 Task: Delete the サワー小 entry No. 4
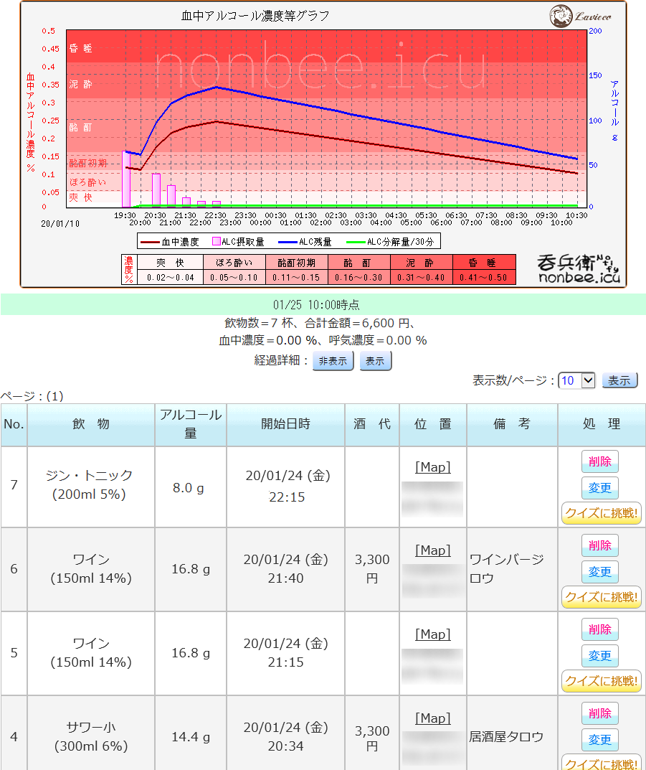[599, 713]
